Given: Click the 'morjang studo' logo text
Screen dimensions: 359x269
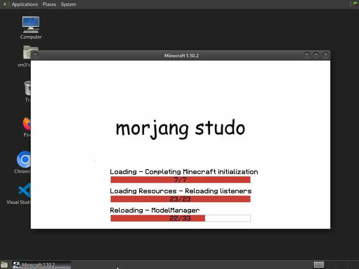Looking at the screenshot, I should (181, 129).
